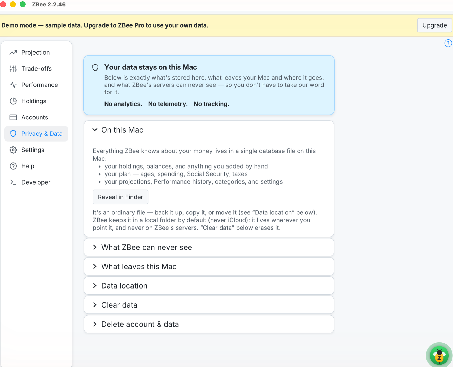
Task: Click the 'No telemetry.' text
Action: point(168,104)
